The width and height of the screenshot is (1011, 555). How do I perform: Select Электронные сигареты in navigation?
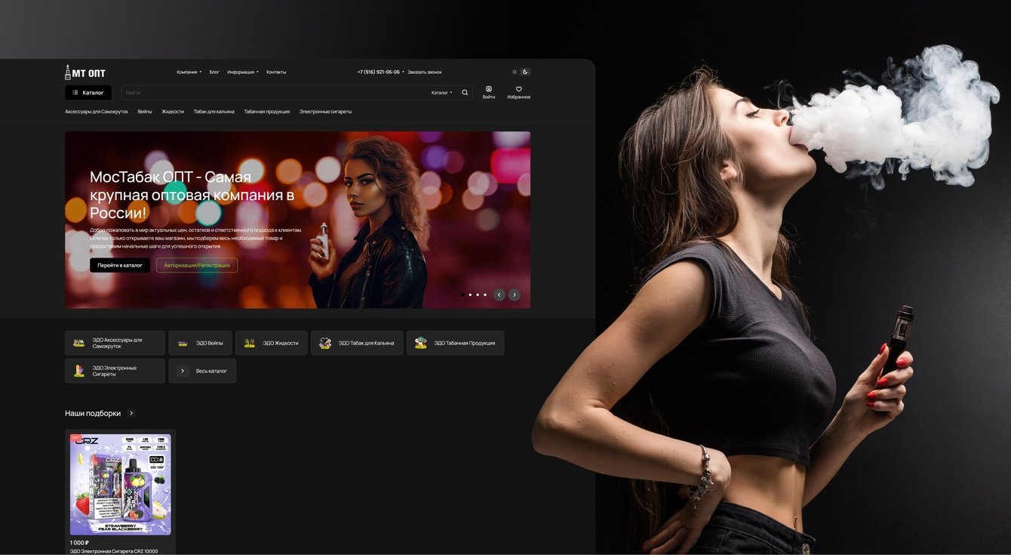tap(325, 112)
